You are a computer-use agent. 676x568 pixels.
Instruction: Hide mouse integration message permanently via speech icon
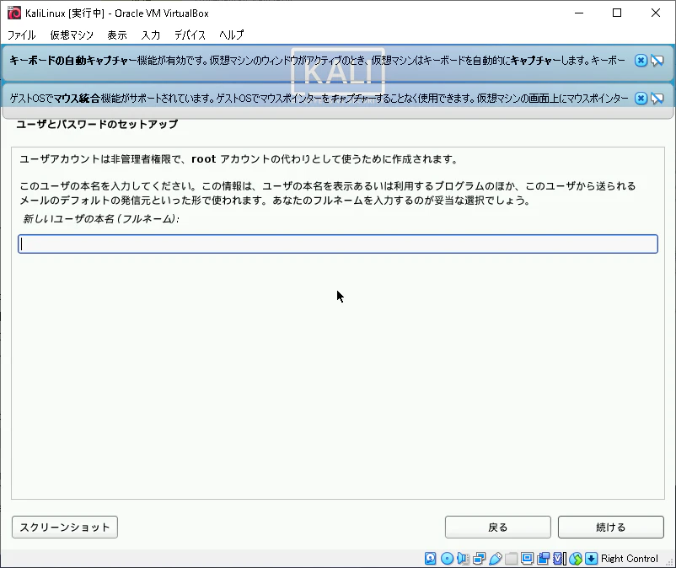(657, 99)
